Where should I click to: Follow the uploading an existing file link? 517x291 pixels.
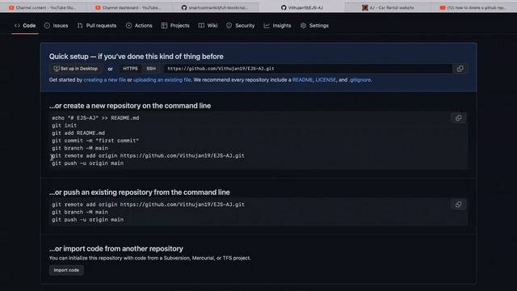point(162,80)
